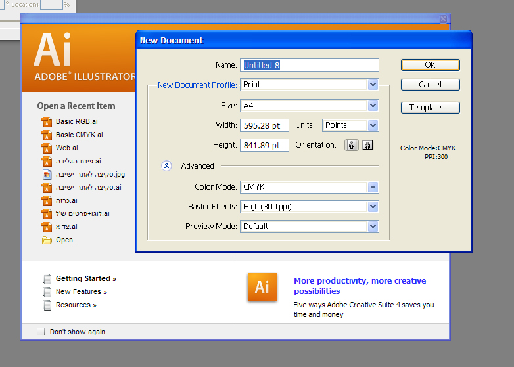Open the New Features link
Screen dimensions: 514x367
(x=82, y=291)
